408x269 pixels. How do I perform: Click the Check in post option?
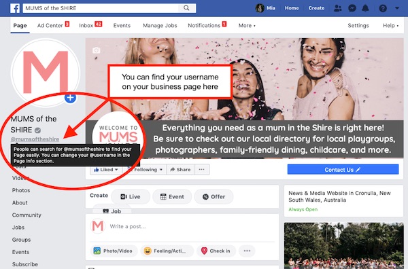216,251
